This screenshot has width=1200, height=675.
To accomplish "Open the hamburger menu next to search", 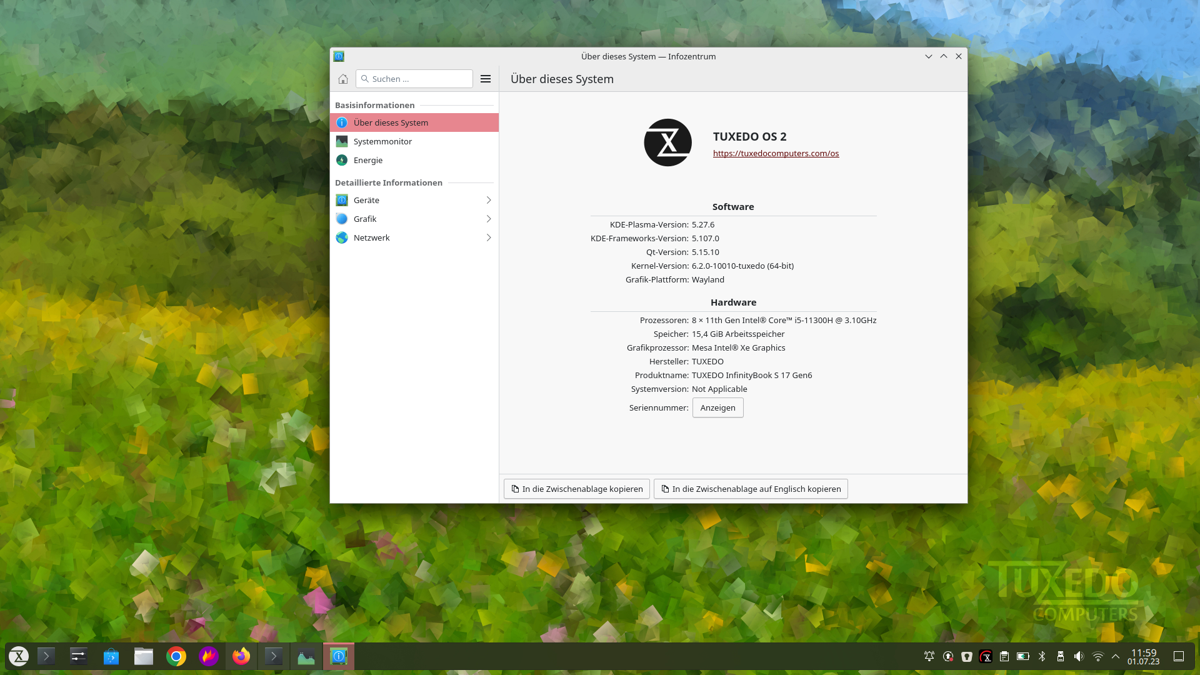I will 486,79.
